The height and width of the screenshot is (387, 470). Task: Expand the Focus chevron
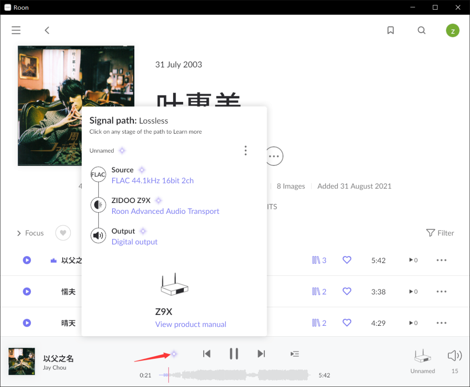[x=19, y=233]
